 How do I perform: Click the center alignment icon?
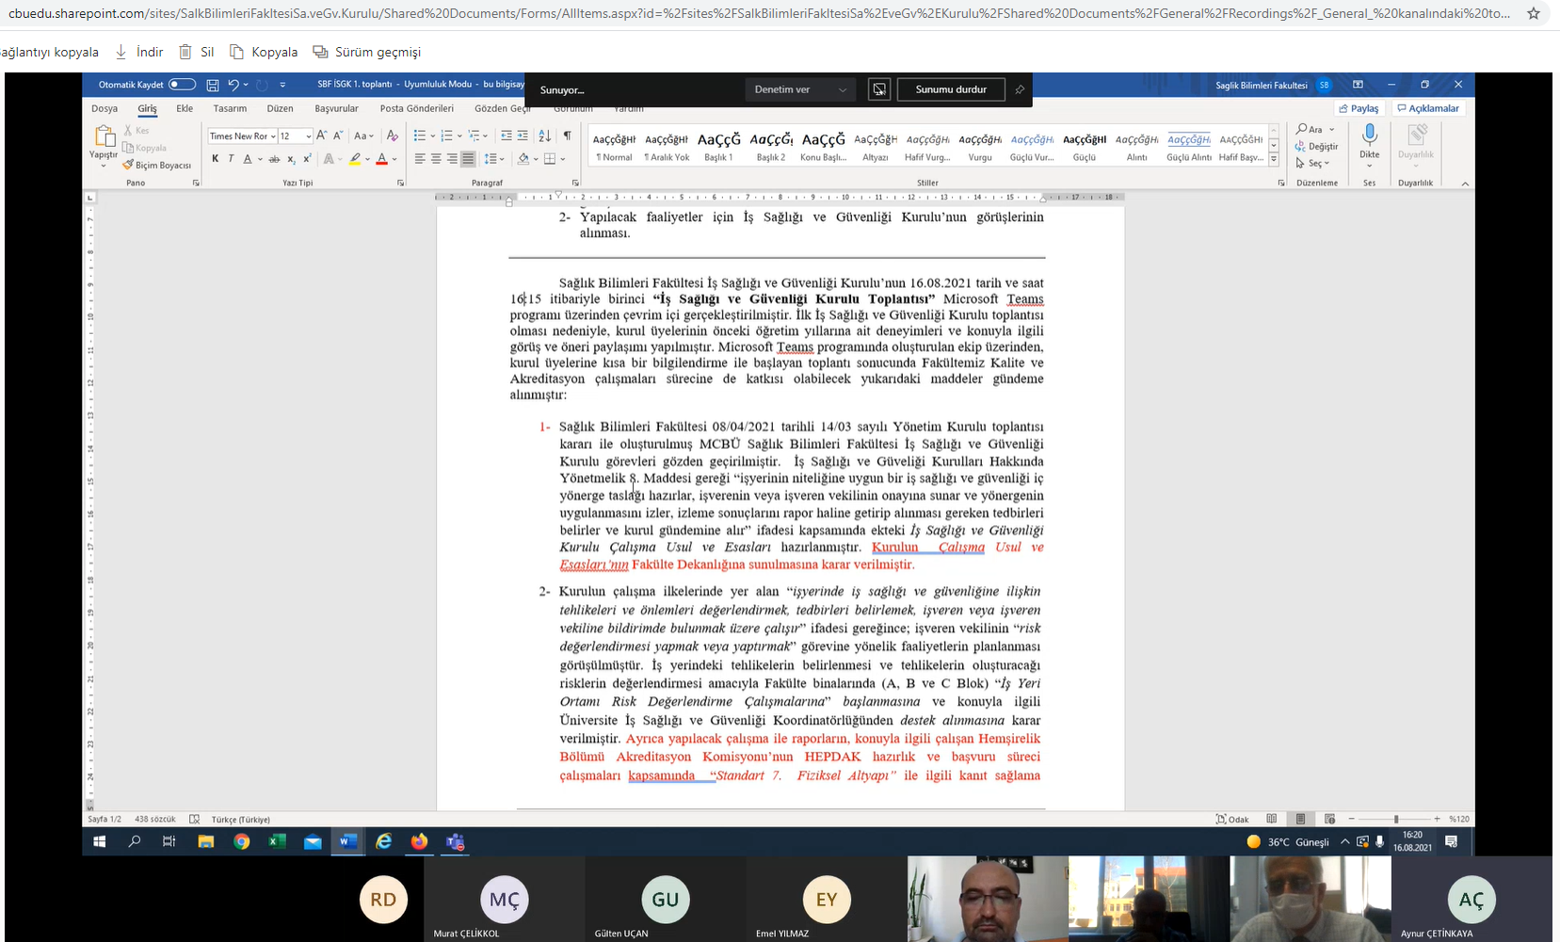pyautogui.click(x=436, y=159)
